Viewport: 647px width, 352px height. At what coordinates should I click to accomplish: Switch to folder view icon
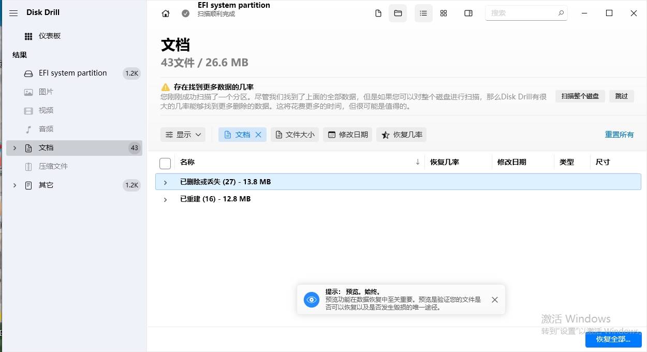point(398,13)
